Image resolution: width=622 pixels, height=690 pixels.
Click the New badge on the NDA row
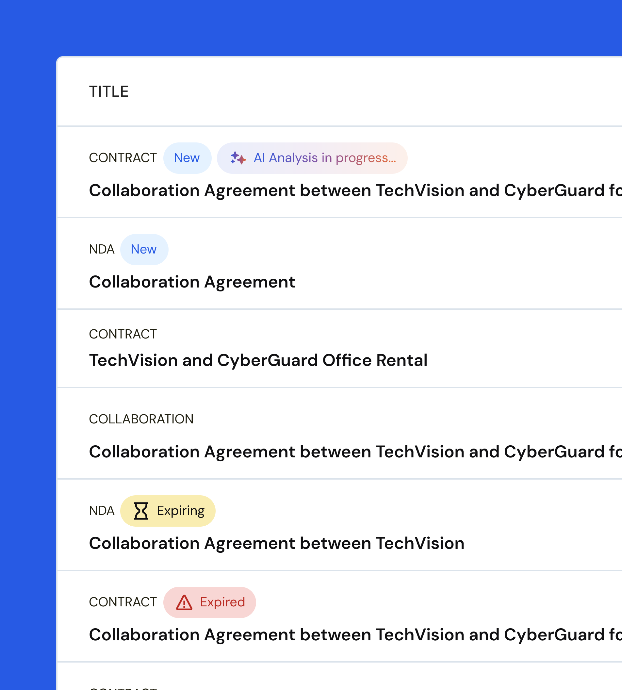144,250
